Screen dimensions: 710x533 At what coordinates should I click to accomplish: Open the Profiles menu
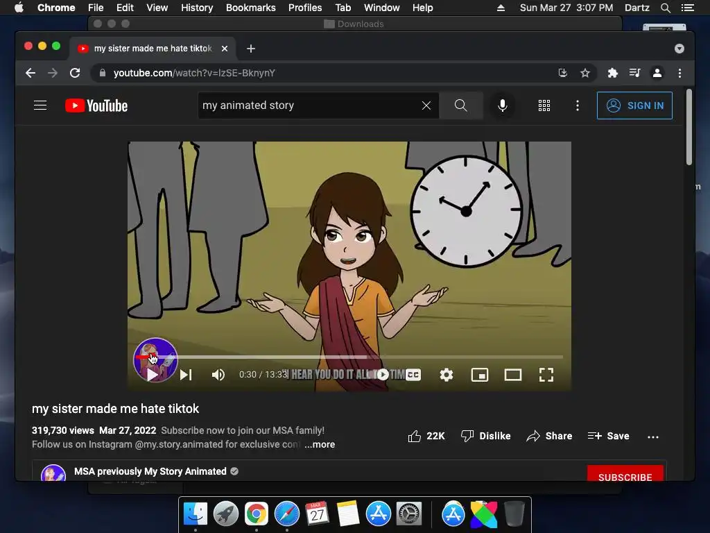point(305,8)
